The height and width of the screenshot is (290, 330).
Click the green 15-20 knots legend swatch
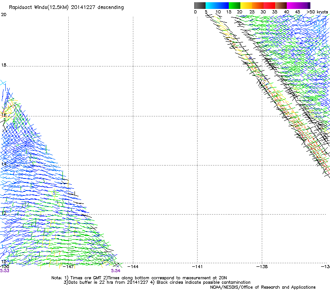coord(235,5)
